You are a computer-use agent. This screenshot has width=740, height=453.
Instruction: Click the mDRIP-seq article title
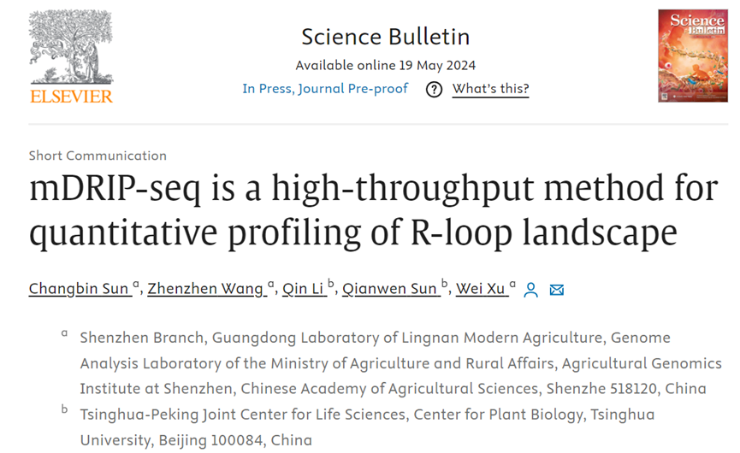pos(374,209)
